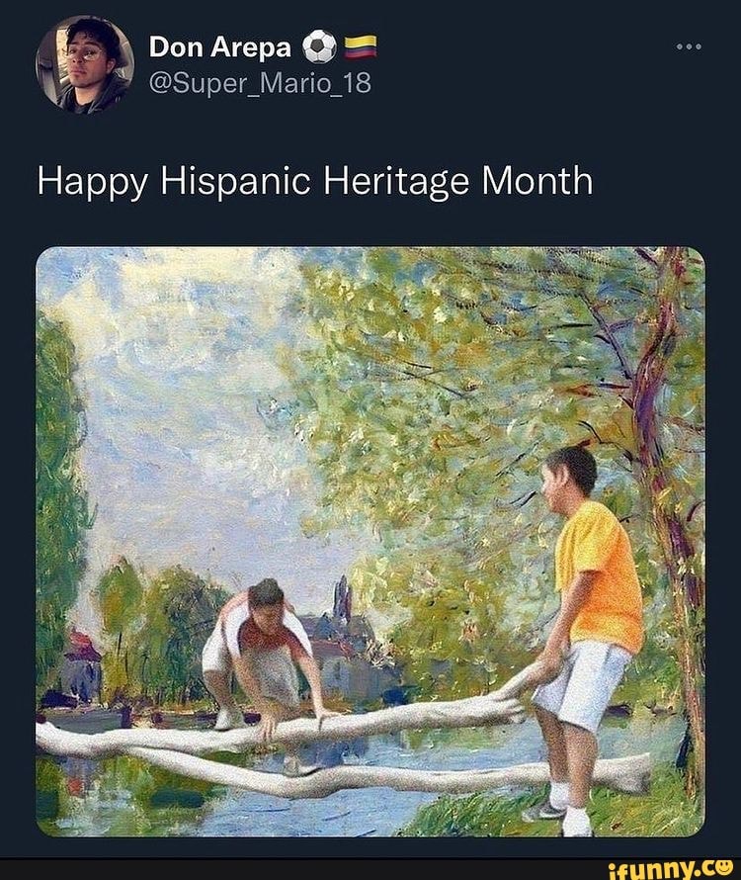Open the @Super_Mario_18 handle link
This screenshot has width=741, height=880.
(x=259, y=83)
